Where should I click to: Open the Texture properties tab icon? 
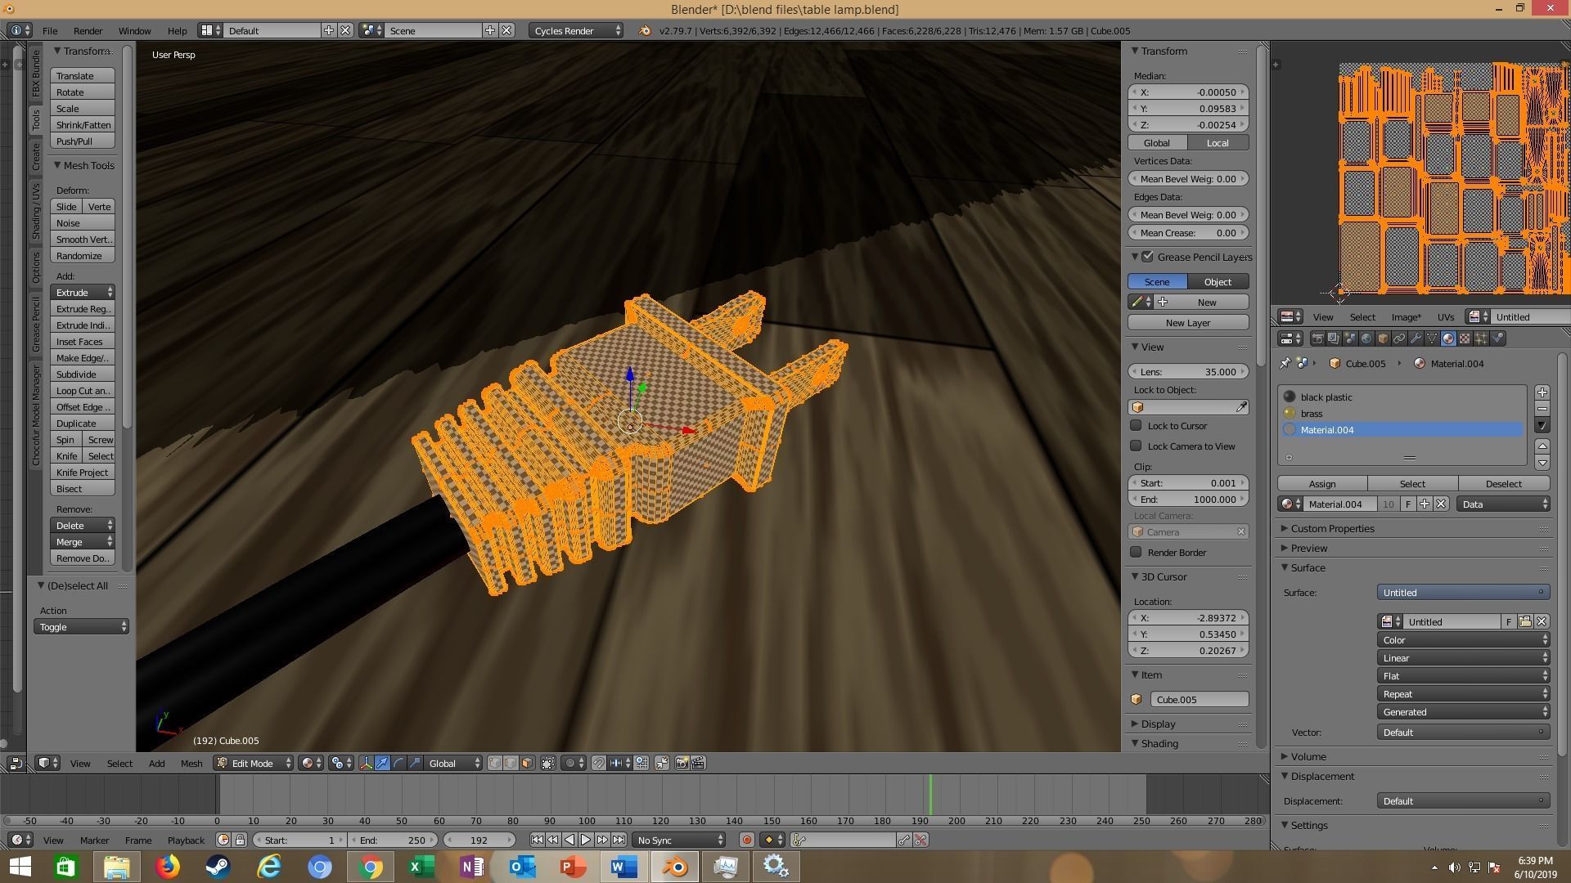pos(1465,338)
